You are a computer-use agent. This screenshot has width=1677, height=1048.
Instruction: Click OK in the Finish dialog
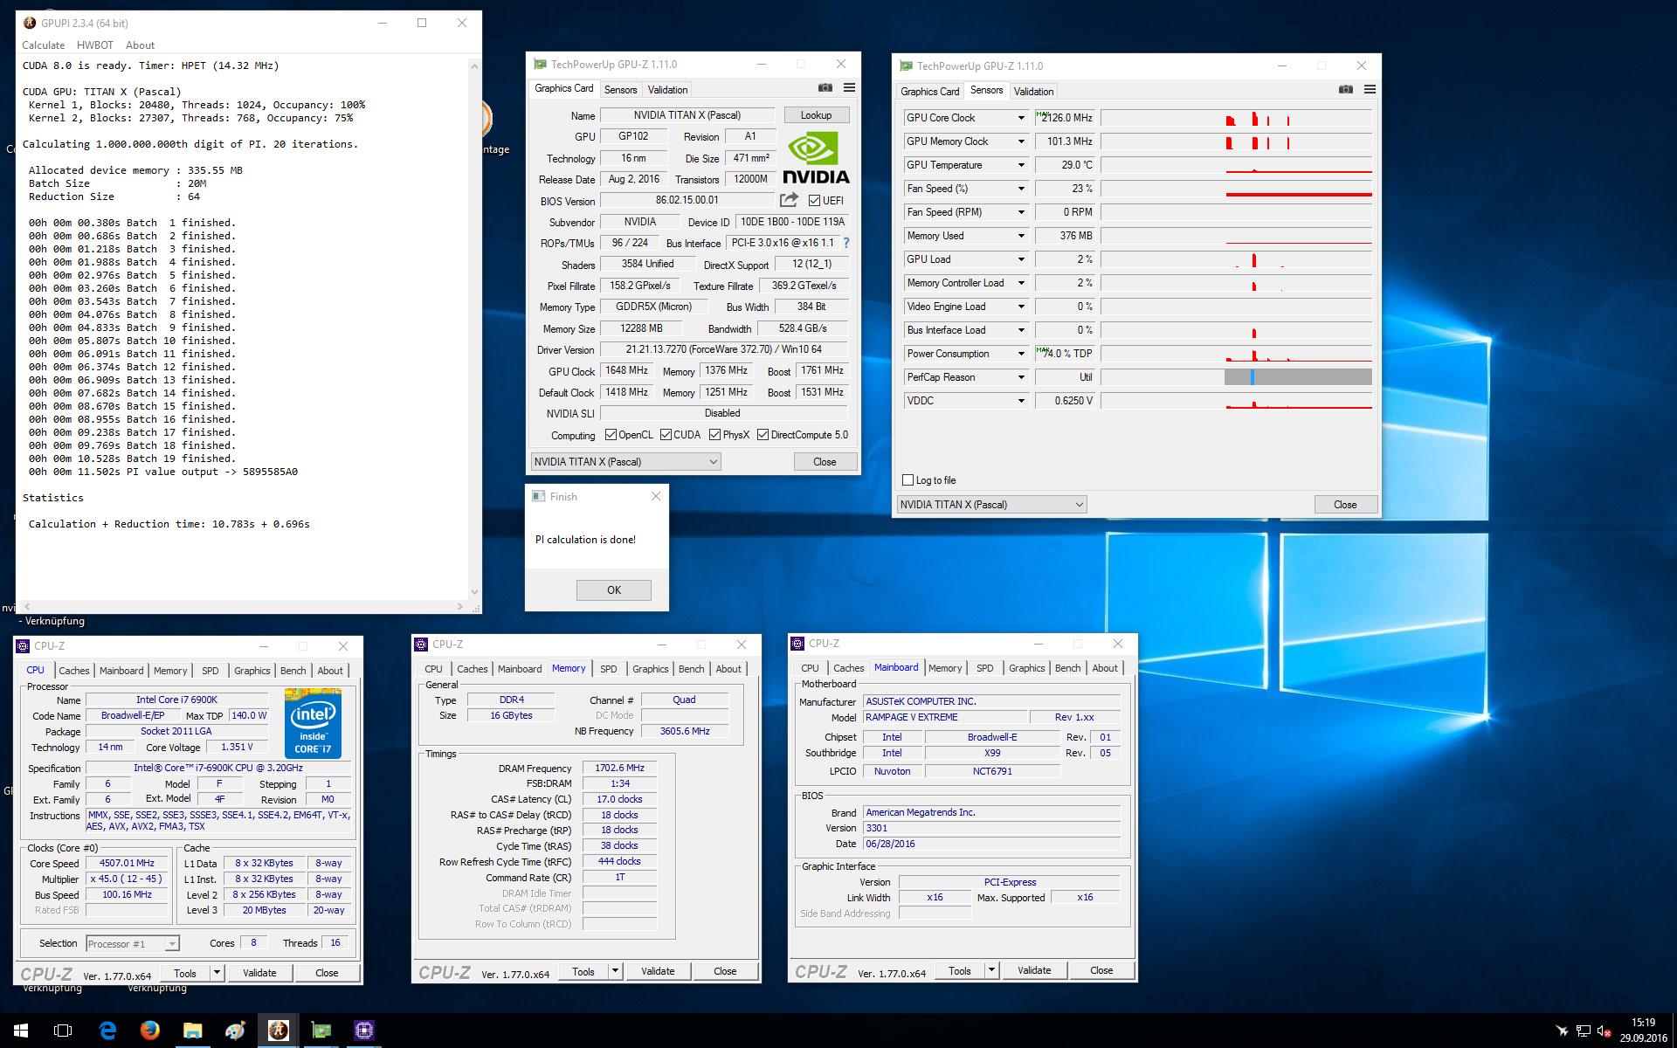(x=613, y=589)
